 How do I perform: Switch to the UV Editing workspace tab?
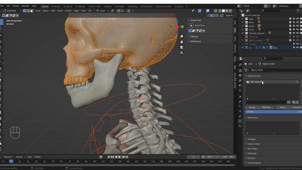click(x=80, y=7)
